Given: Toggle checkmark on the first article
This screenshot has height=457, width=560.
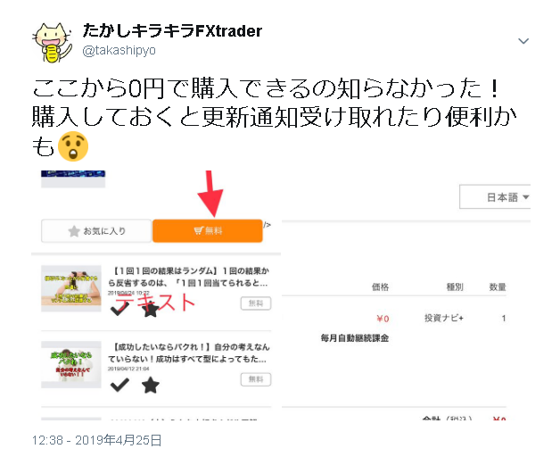Looking at the screenshot, I should tap(119, 308).
